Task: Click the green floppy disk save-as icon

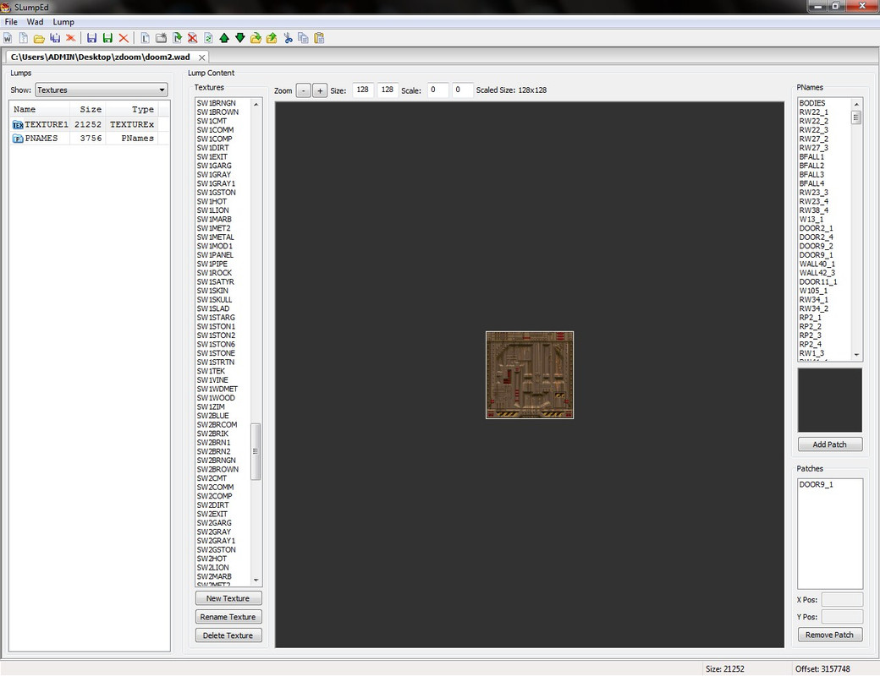Action: tap(107, 38)
